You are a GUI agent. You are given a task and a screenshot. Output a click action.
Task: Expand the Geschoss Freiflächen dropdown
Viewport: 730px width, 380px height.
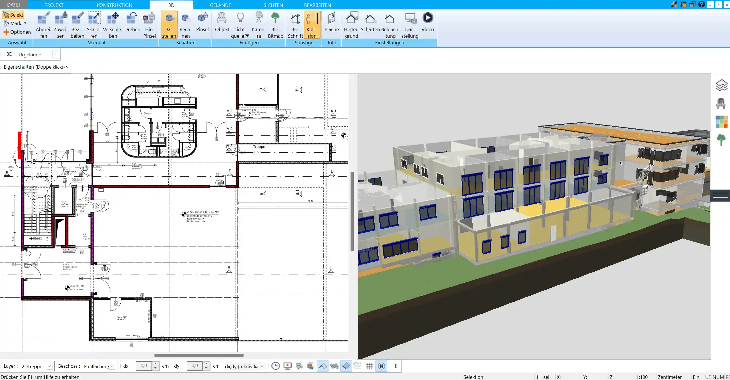(112, 366)
